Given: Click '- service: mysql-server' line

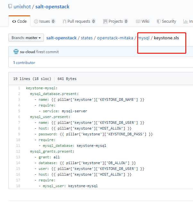Looking at the screenshot, I should 63,111.
